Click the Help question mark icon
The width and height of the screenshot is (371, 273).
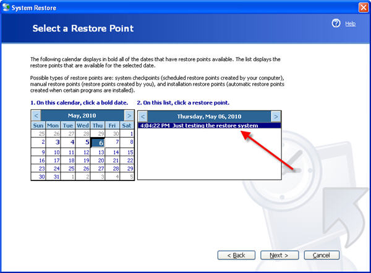point(336,23)
